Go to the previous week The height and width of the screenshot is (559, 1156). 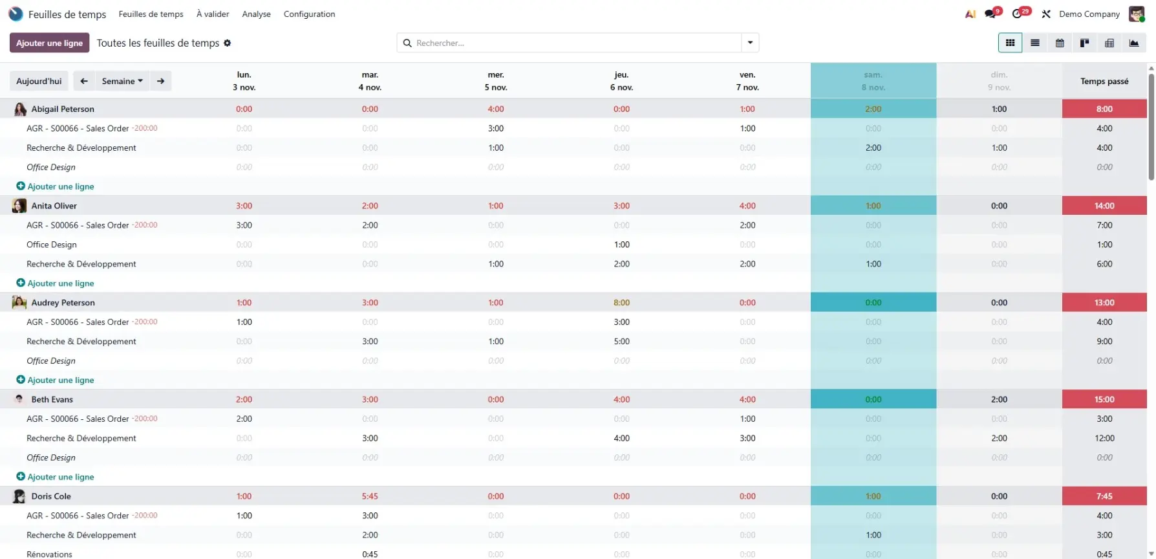pyautogui.click(x=84, y=81)
